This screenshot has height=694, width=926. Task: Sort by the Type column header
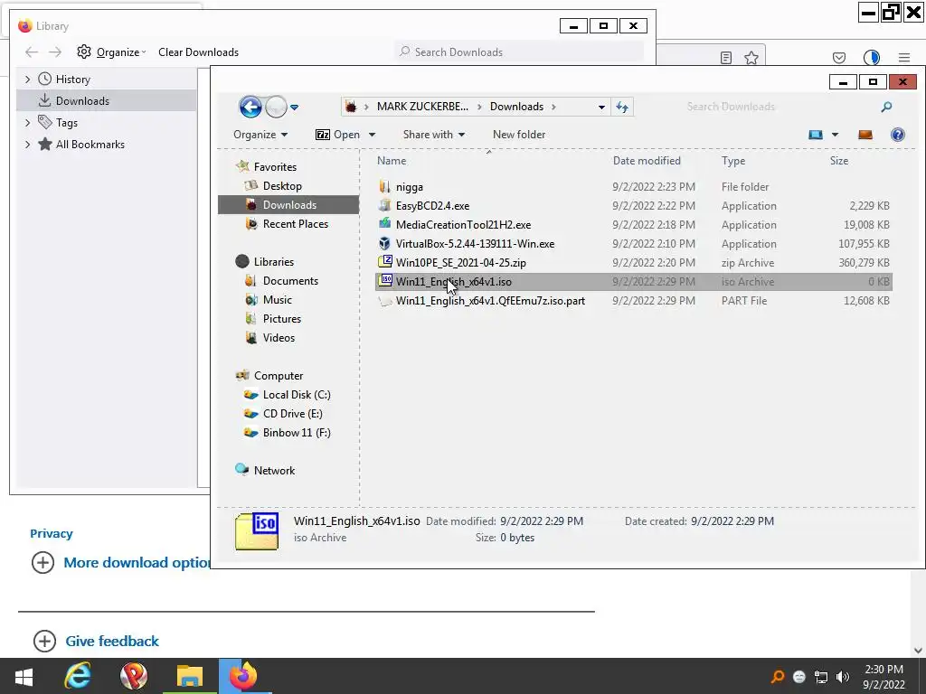(x=733, y=161)
